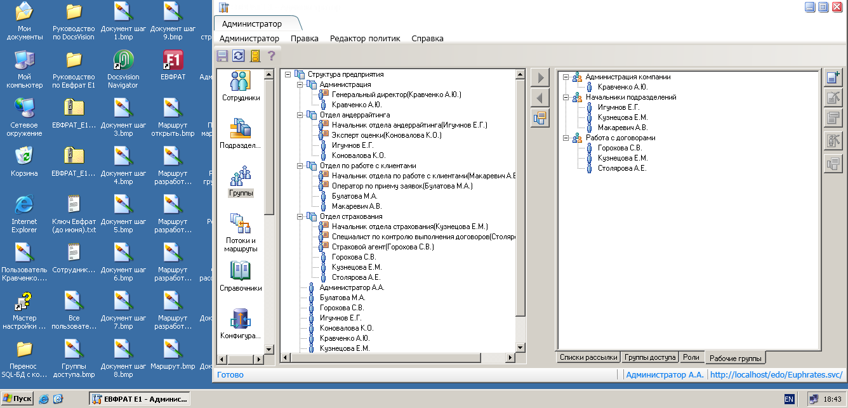Viewport: 848px width, 408px height.
Task: Open the Конфигура... sidebar section
Action: pos(241,324)
